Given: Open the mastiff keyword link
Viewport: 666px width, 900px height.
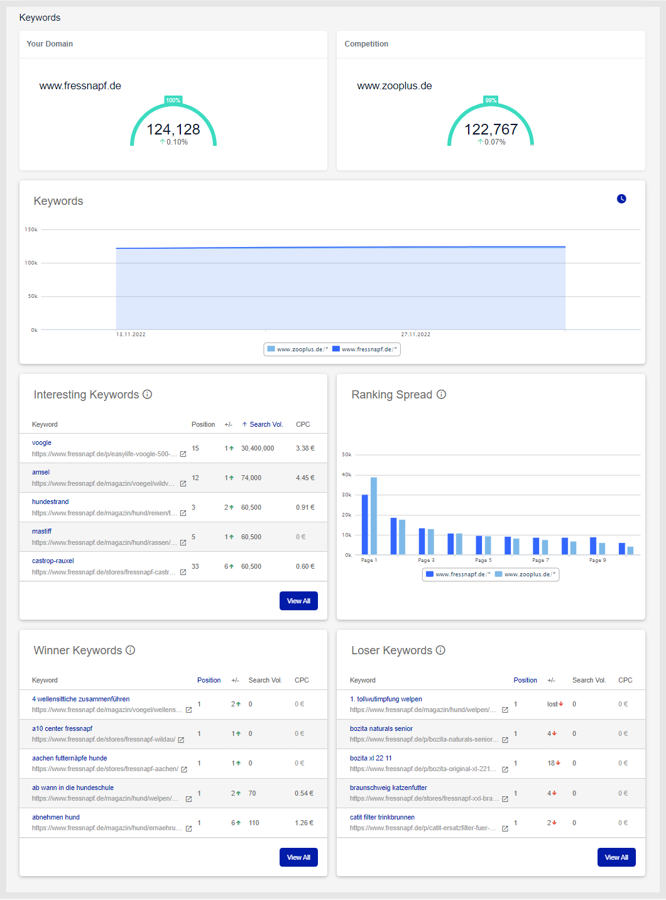Looking at the screenshot, I should click(x=41, y=531).
